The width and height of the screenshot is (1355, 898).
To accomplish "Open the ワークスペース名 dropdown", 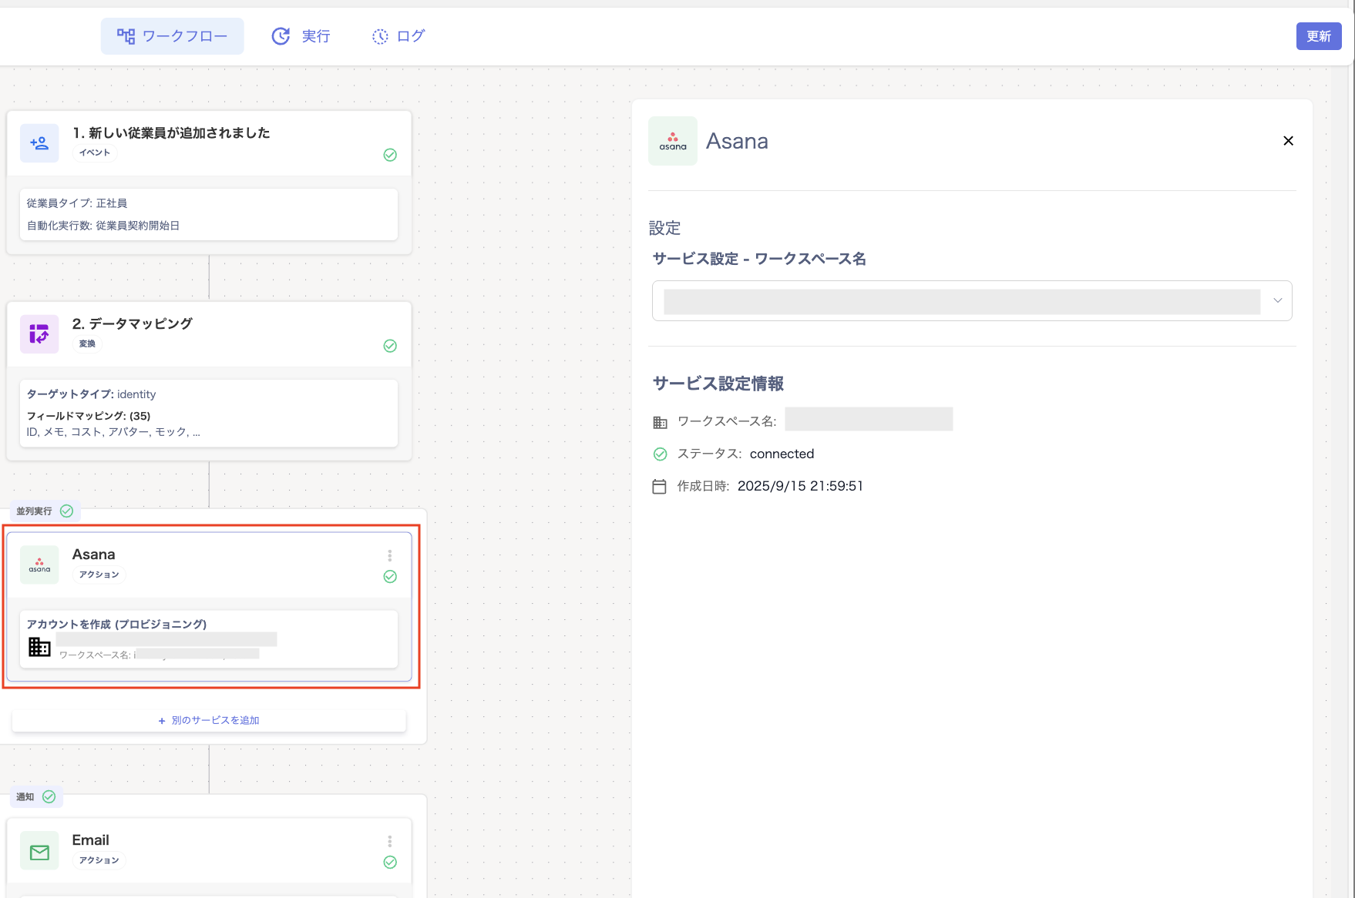I will (972, 300).
